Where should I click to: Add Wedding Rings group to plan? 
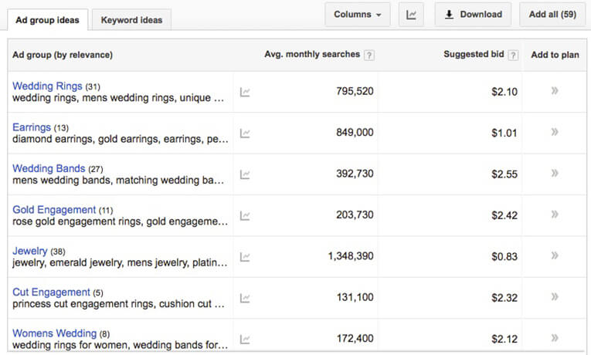[x=555, y=91]
